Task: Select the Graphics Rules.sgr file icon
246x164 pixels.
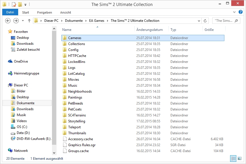Action: (65, 145)
